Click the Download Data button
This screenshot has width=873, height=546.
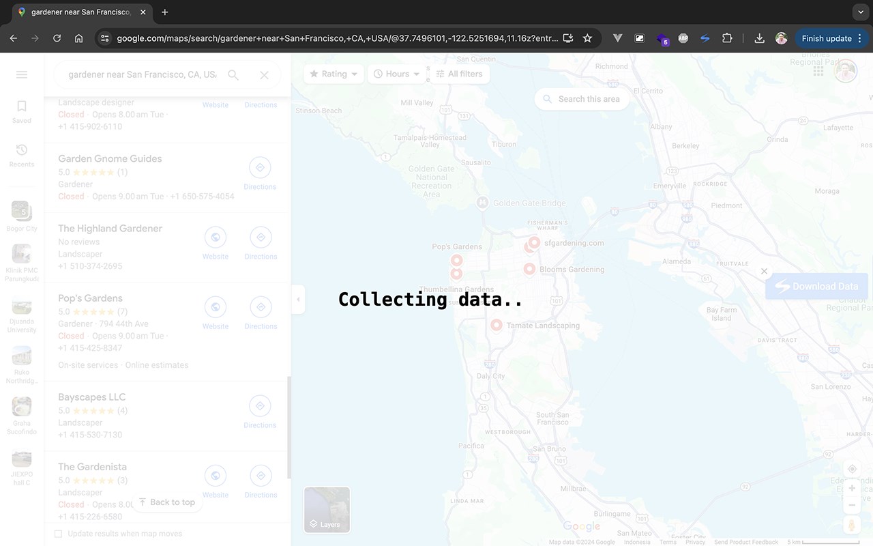(816, 287)
